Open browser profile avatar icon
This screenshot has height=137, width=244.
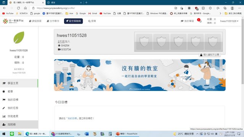[232, 8]
